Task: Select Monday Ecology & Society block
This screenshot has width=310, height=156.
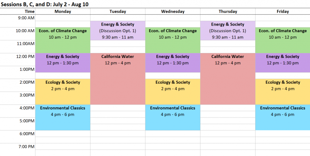Action: click(x=63, y=92)
